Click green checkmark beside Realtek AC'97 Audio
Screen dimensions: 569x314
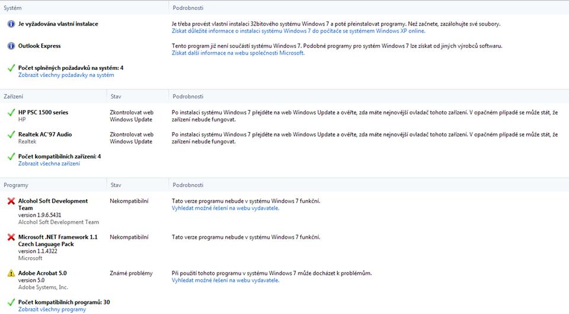pos(11,134)
